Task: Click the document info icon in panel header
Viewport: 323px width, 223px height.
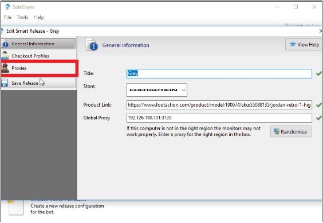Action: [92, 45]
